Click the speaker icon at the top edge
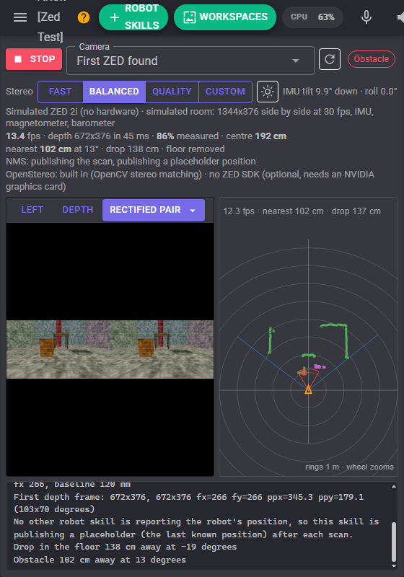 click(400, 17)
